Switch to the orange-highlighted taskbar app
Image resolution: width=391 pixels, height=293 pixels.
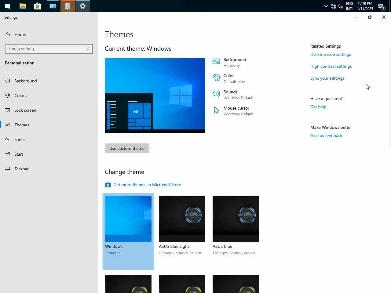[68, 6]
